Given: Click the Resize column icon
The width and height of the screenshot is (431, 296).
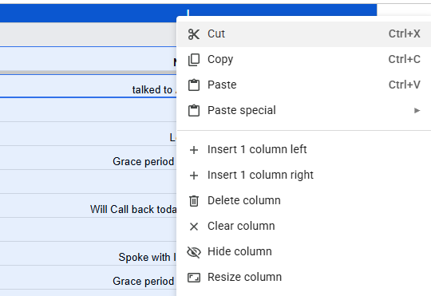Looking at the screenshot, I should click(x=194, y=278).
